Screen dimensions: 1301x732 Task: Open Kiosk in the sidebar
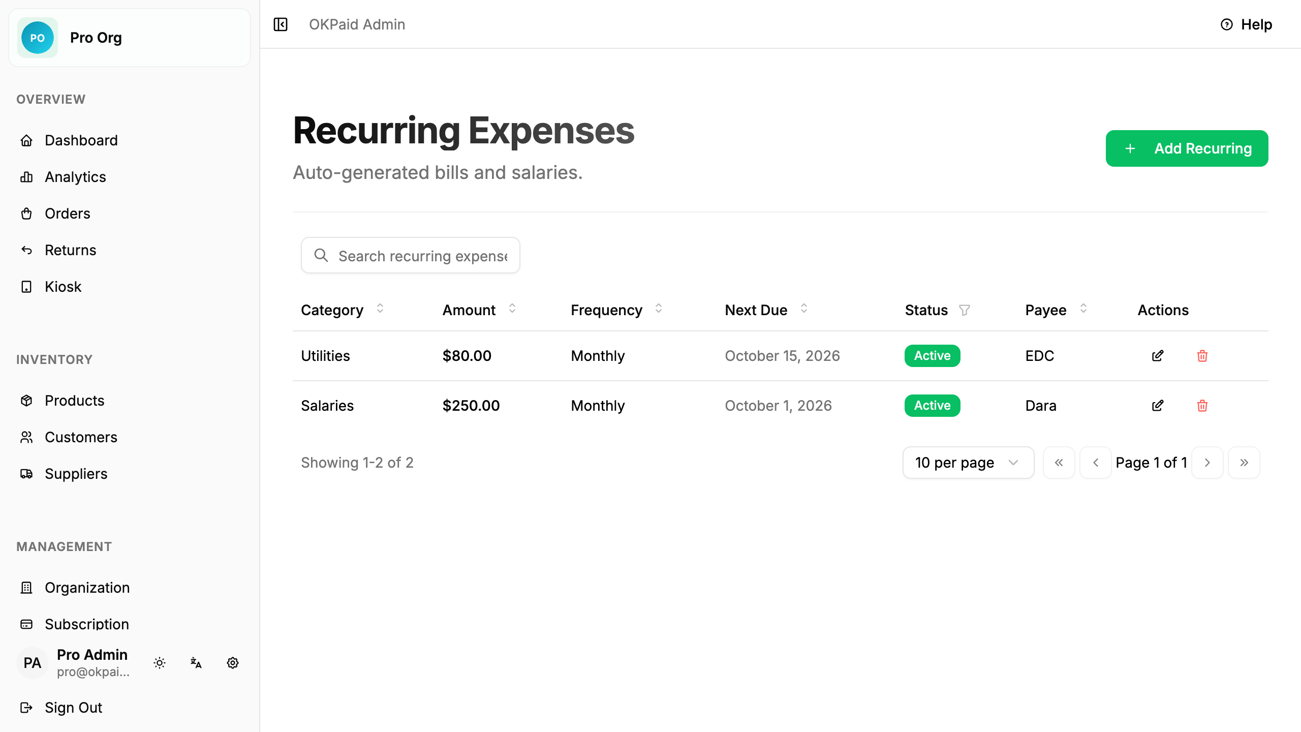point(130,287)
